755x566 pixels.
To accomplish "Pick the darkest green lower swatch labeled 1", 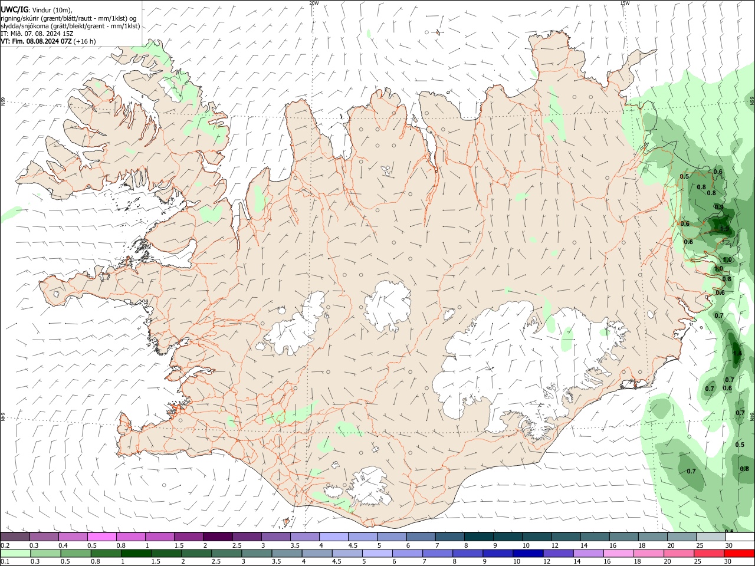I will [136, 554].
